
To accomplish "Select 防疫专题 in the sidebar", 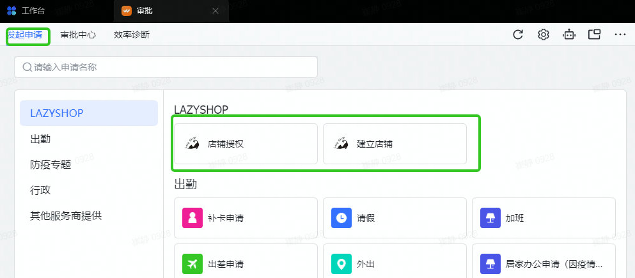I will 51,164.
